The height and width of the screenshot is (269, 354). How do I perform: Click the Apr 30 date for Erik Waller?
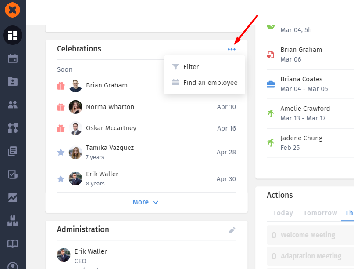226,179
